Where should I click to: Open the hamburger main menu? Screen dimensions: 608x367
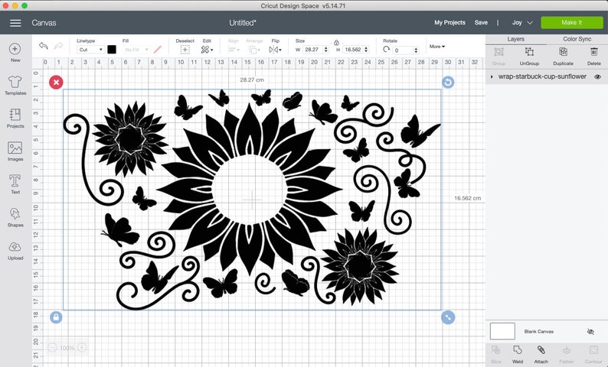point(15,23)
